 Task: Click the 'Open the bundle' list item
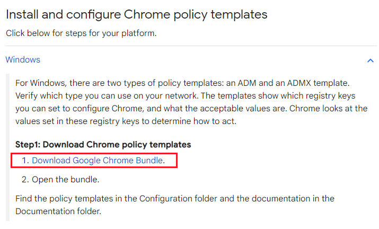[65, 180]
